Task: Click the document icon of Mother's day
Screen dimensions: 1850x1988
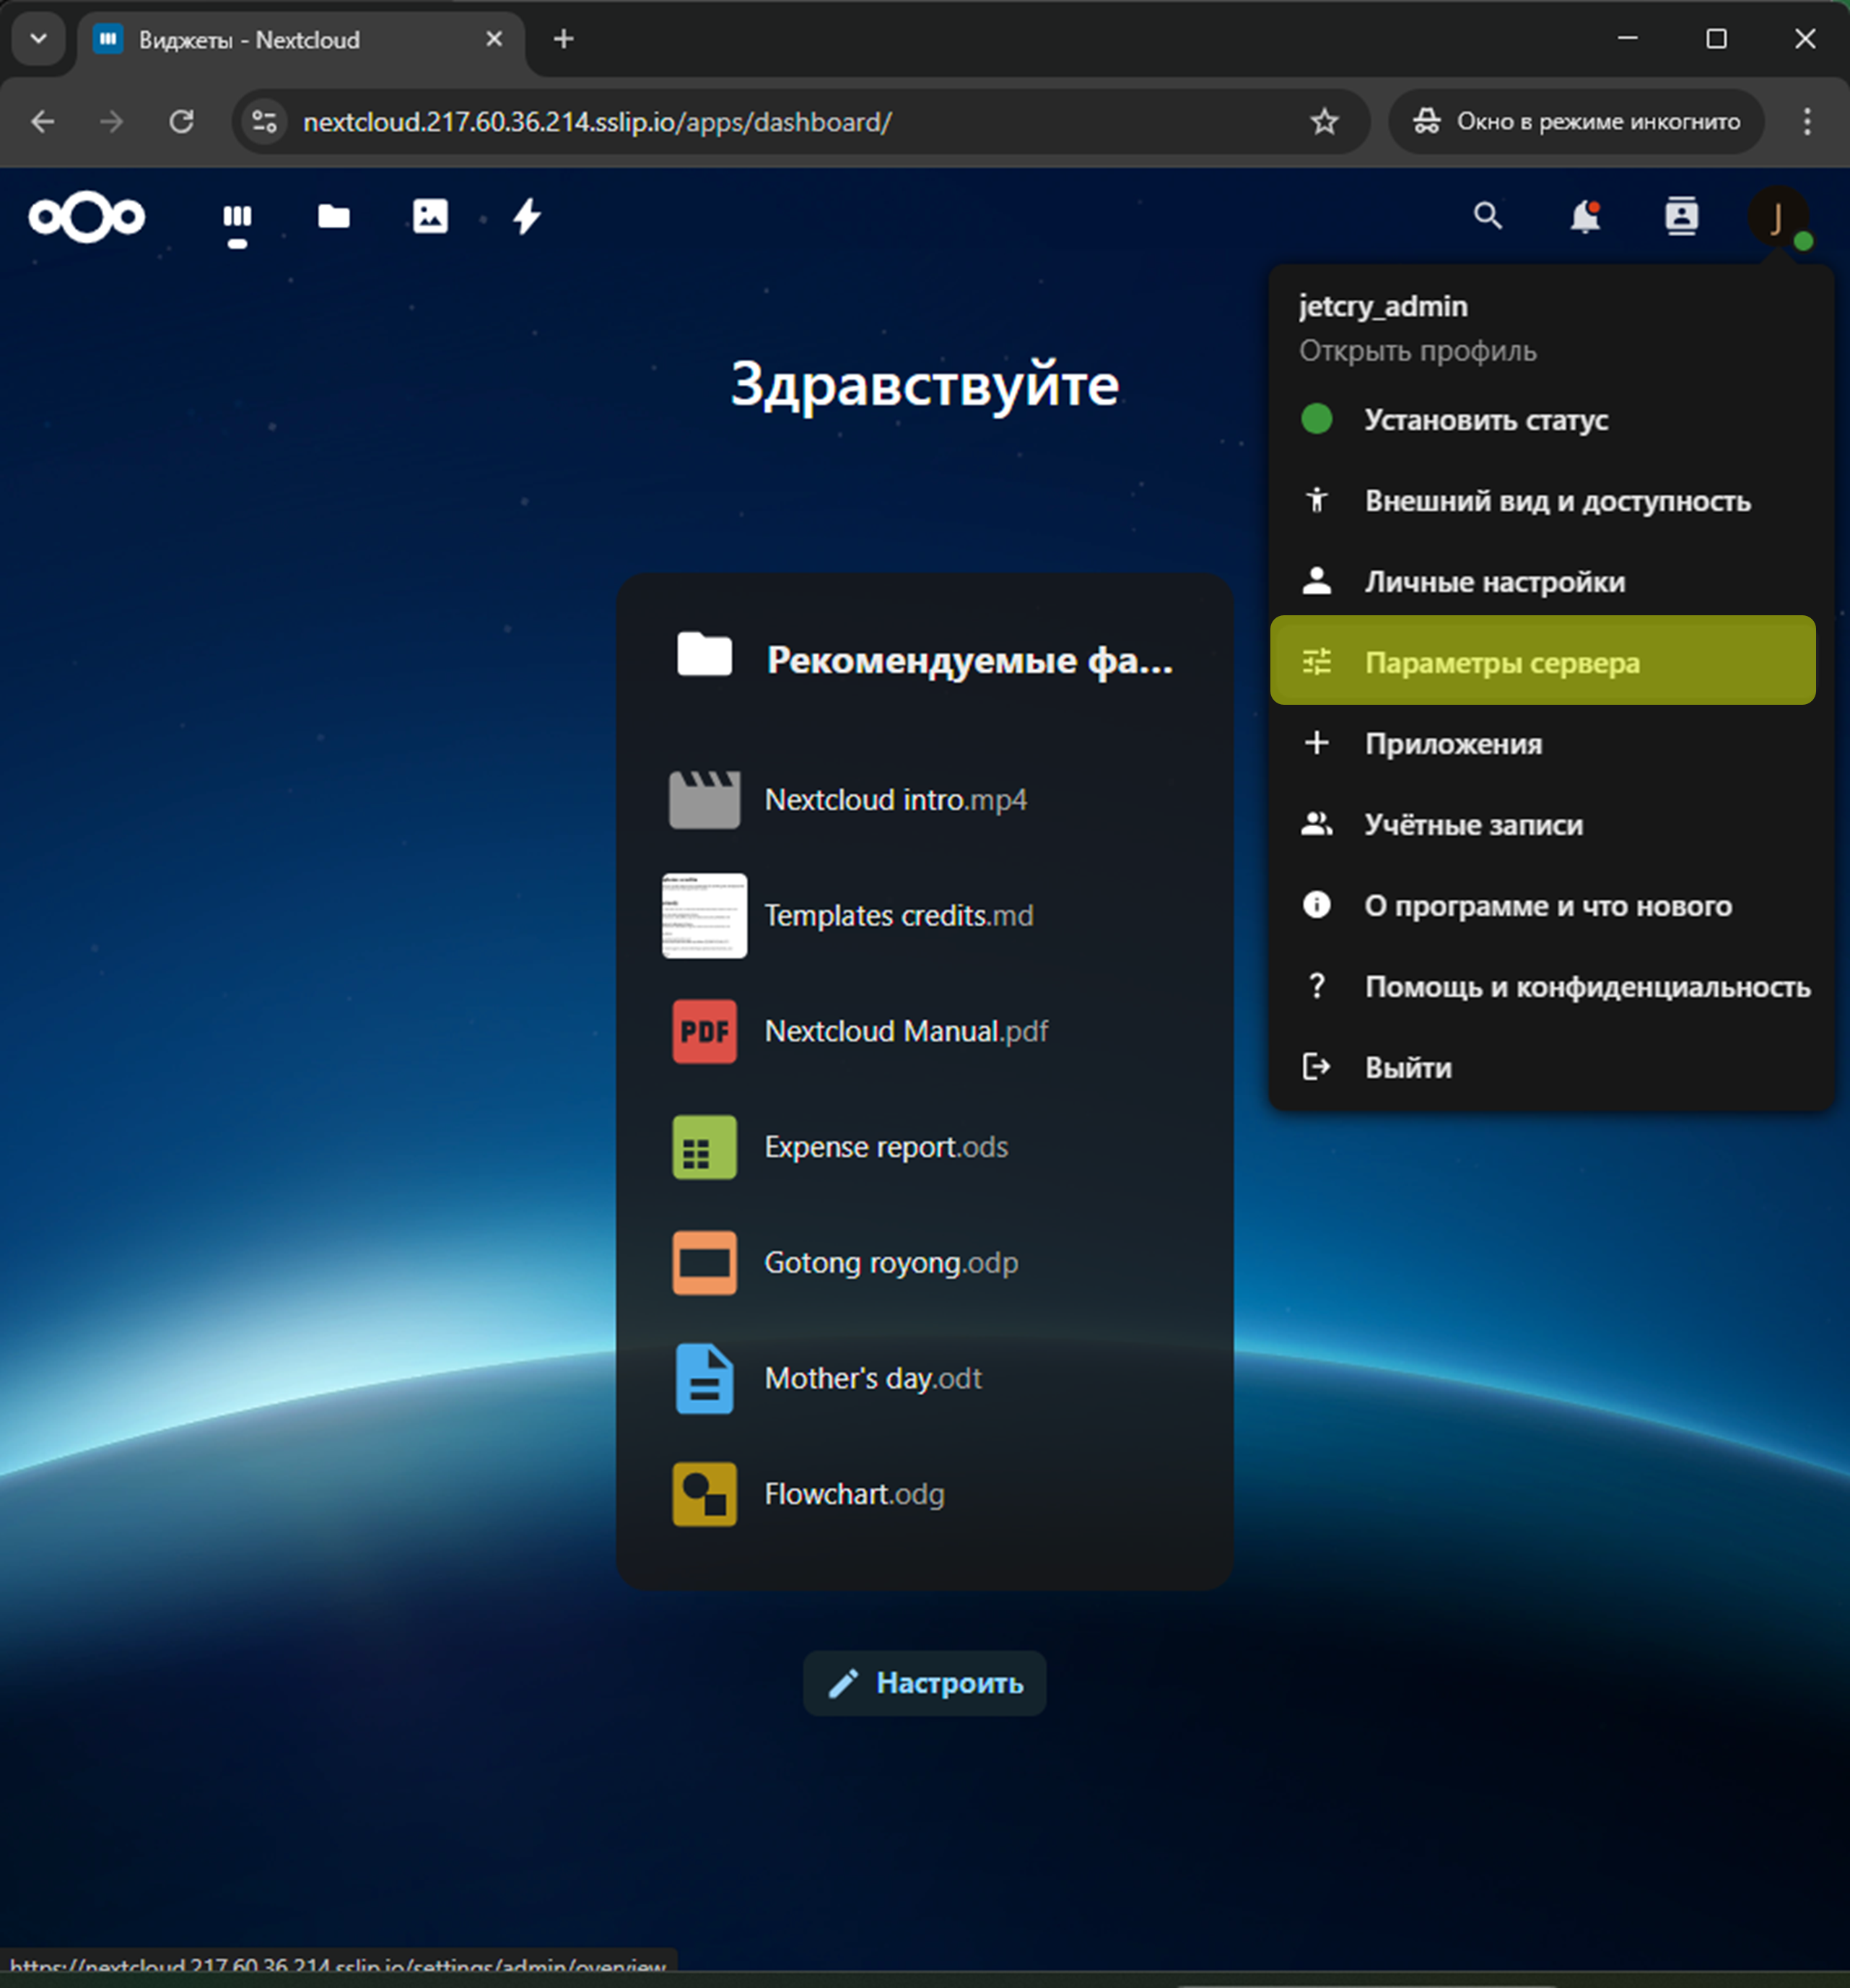Action: click(x=704, y=1378)
